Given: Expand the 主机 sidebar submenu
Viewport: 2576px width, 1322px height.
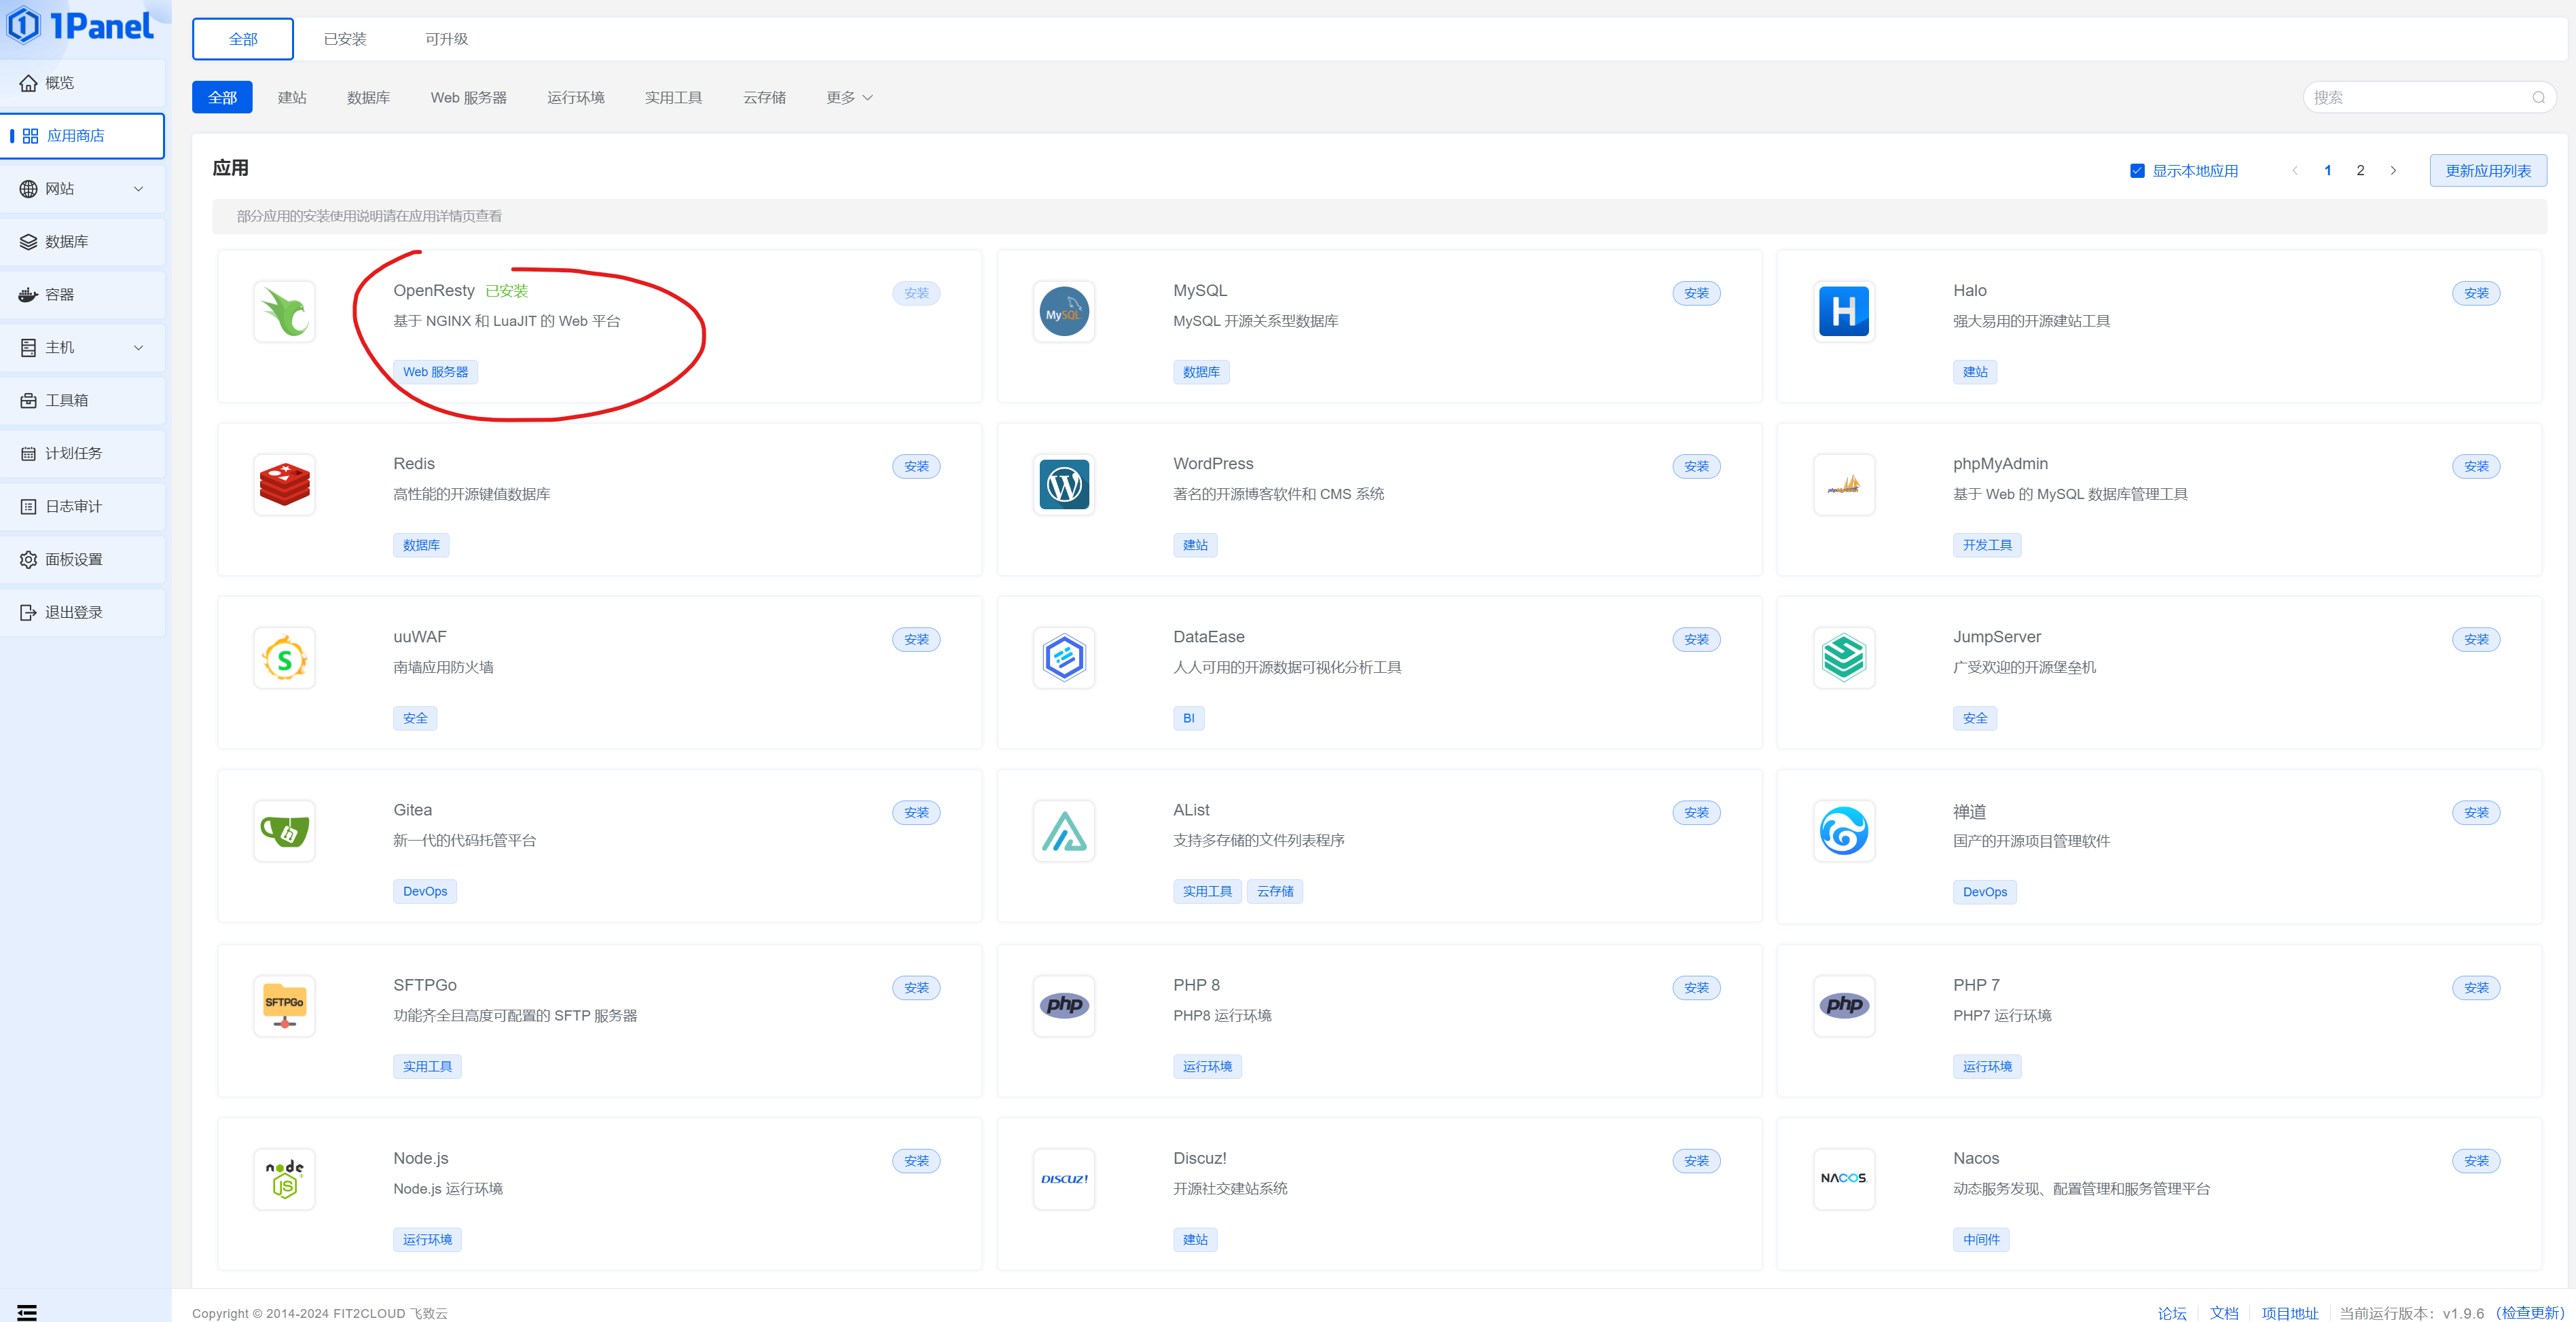Looking at the screenshot, I should [x=138, y=348].
